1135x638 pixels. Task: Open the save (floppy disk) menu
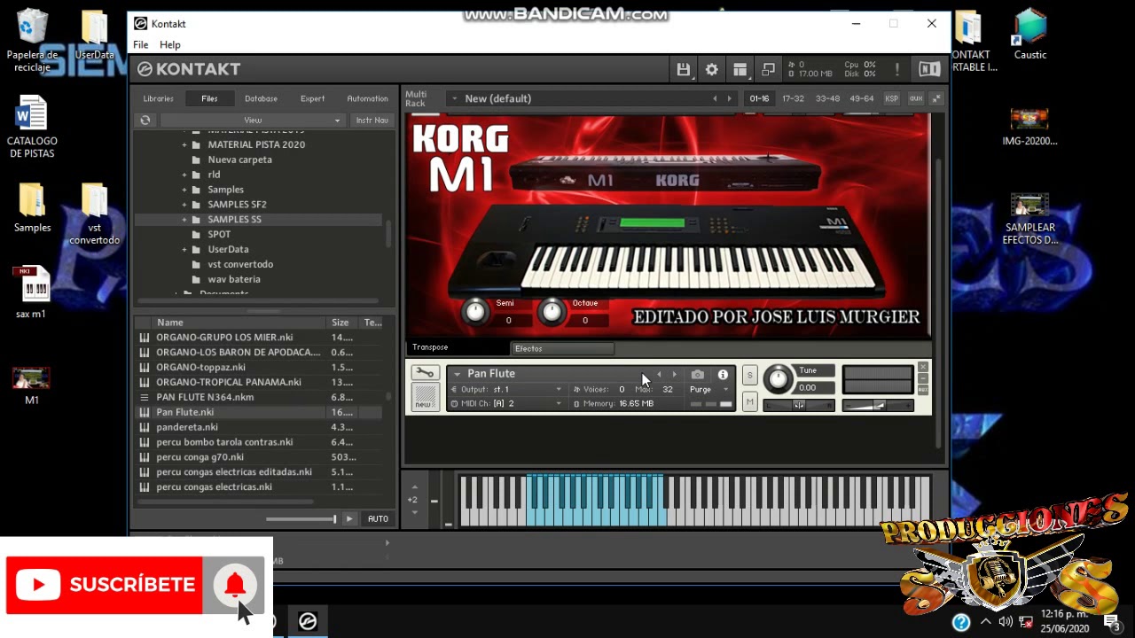tap(683, 69)
